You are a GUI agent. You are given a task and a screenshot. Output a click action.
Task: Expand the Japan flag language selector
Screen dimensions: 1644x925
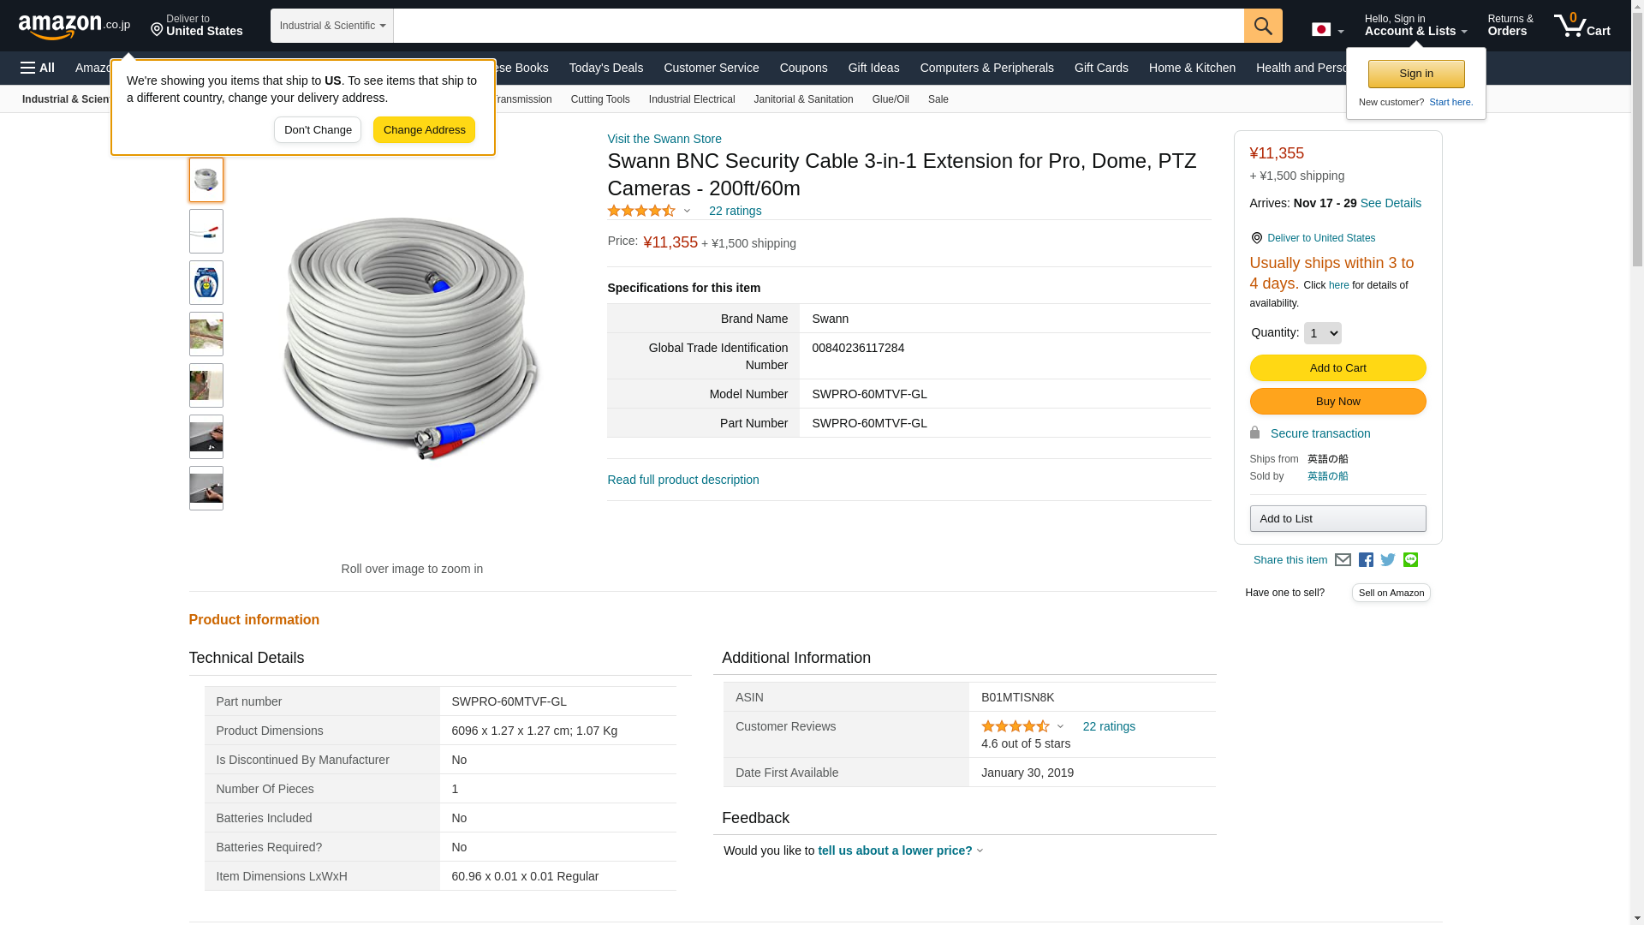click(1327, 30)
